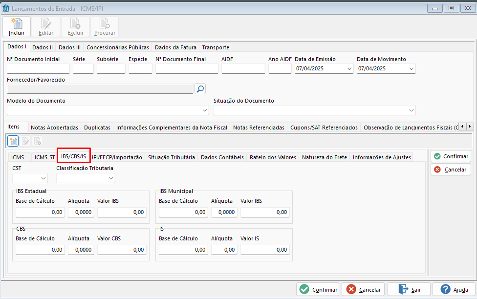Open supplier search with magnifier icon
477x299 pixels.
200,89
